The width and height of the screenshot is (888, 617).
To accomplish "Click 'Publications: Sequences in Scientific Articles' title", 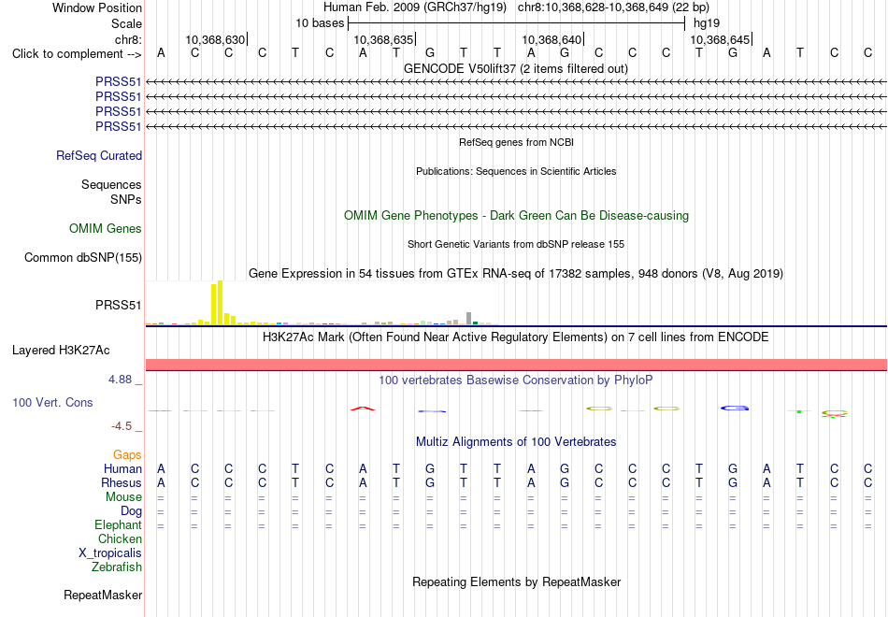I will coord(516,171).
